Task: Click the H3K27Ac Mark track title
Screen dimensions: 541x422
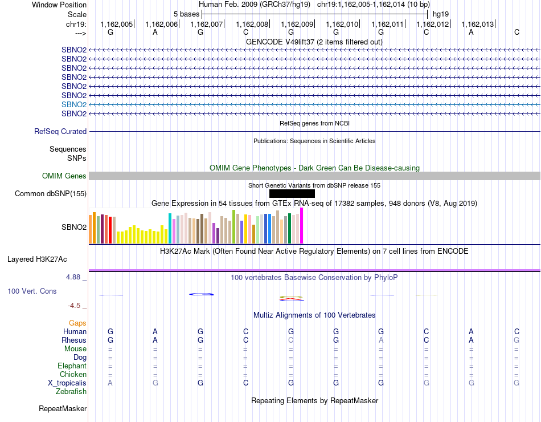Action: [314, 251]
